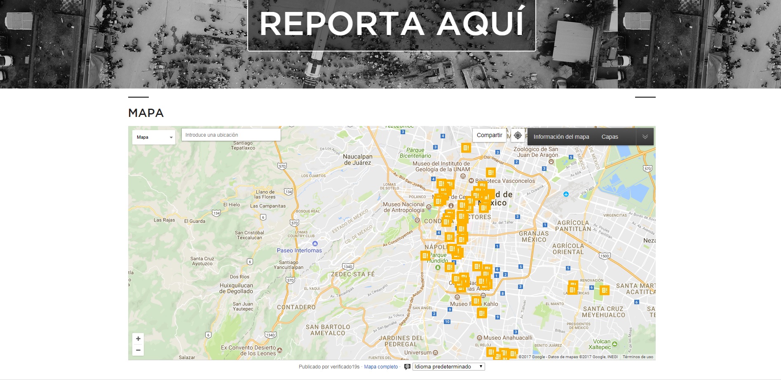Image resolution: width=781 pixels, height=380 pixels.
Task: Click the Paseo Interlomas place label
Action: coord(299,250)
